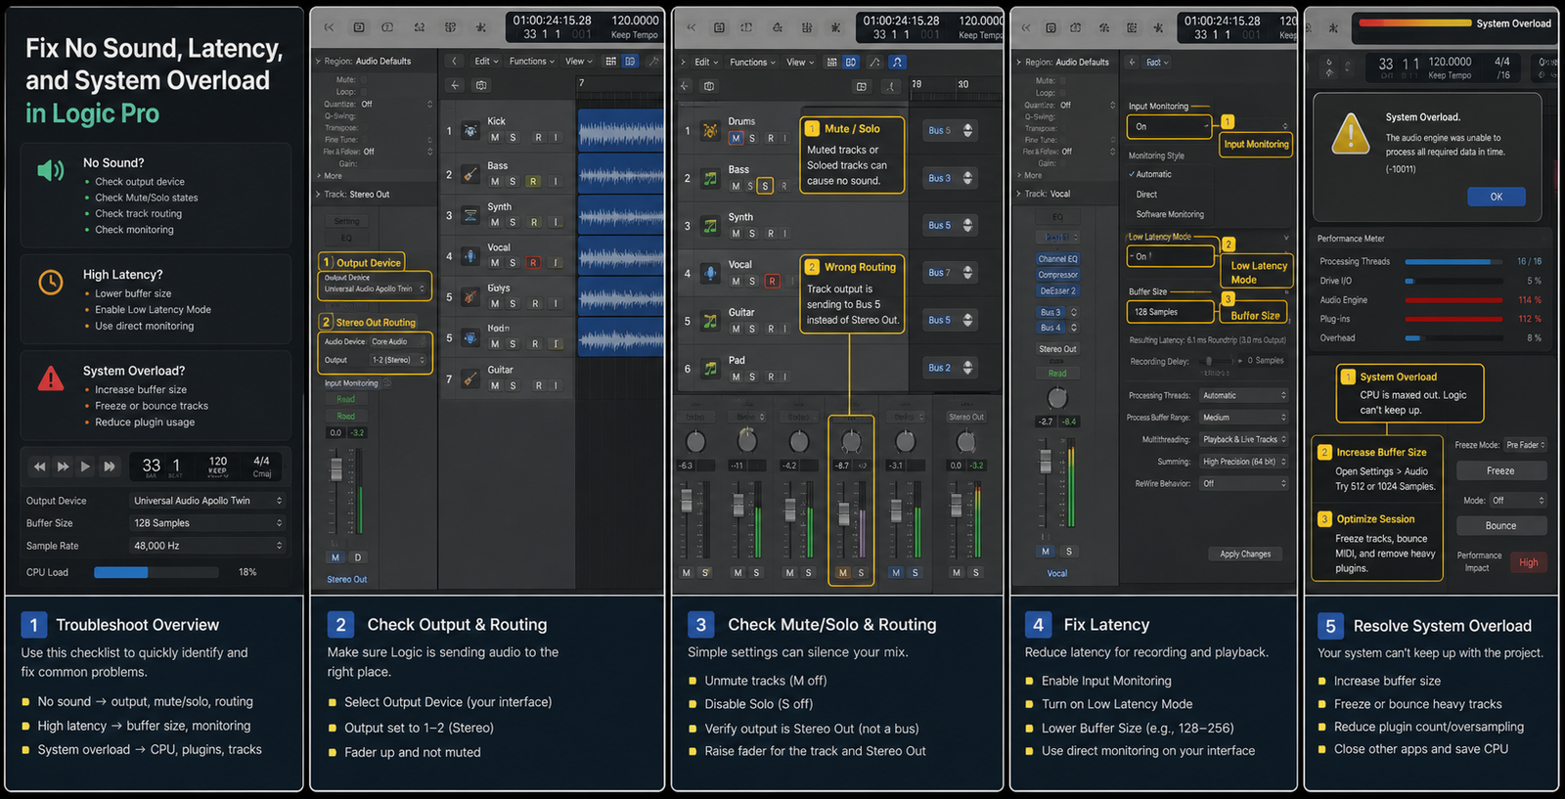The height and width of the screenshot is (799, 1565).
Task: Click Stereo Out fader in Check Output panel
Action: (336, 467)
